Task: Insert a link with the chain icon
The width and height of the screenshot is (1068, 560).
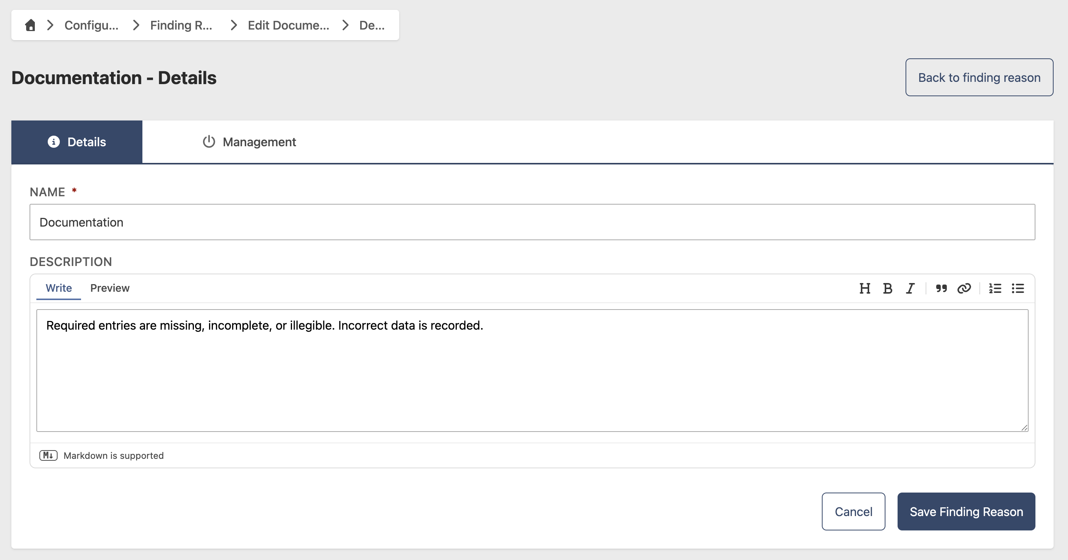Action: click(964, 288)
